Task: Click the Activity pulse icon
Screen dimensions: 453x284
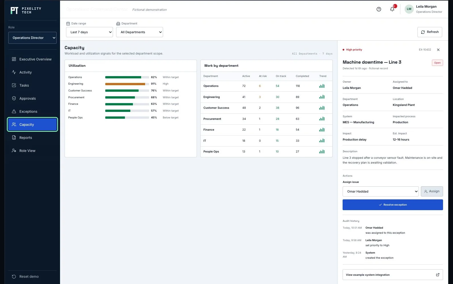Action: [x=14, y=72]
